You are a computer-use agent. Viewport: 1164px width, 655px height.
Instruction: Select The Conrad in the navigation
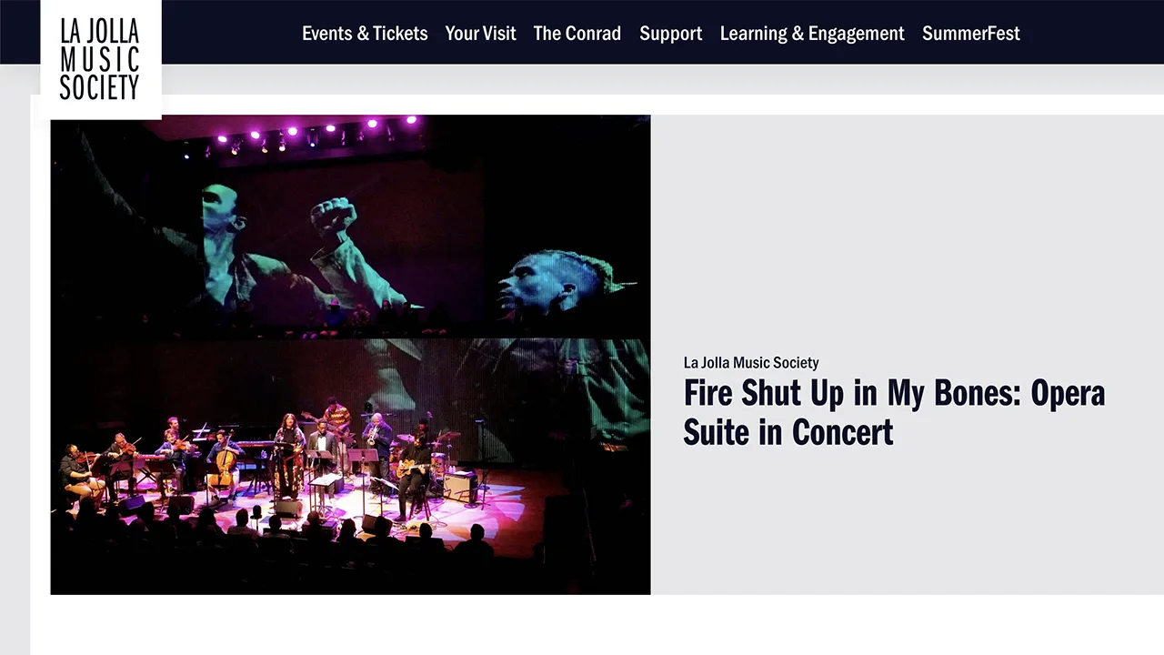[577, 34]
